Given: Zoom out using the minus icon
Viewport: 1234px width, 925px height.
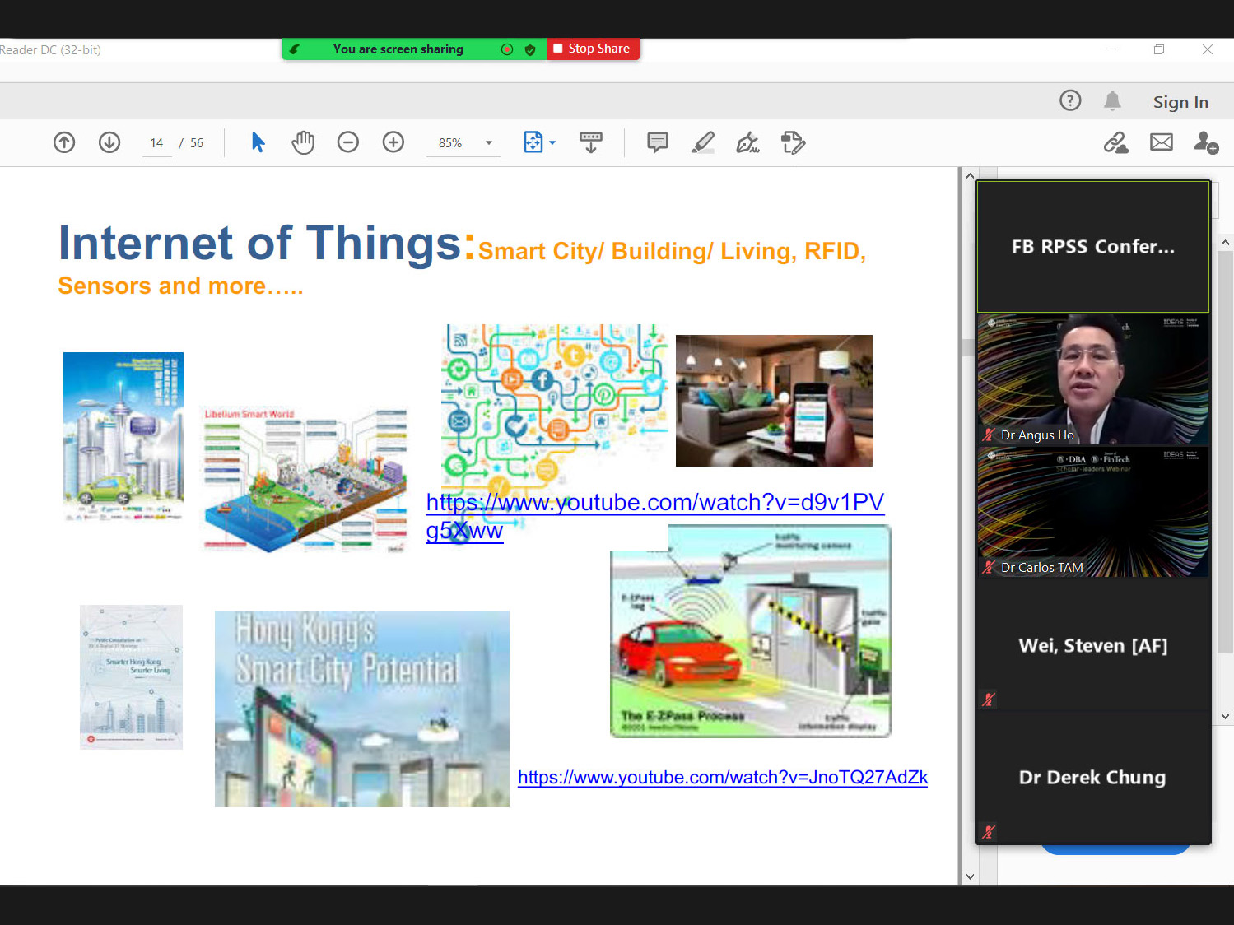Looking at the screenshot, I should tap(348, 142).
